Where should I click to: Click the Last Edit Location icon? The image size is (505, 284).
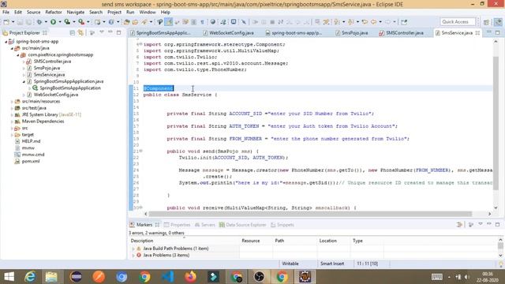365,22
